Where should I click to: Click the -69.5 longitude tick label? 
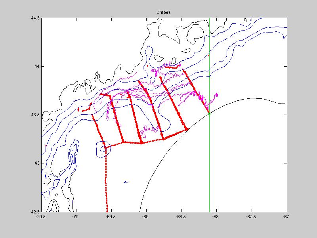click(111, 217)
